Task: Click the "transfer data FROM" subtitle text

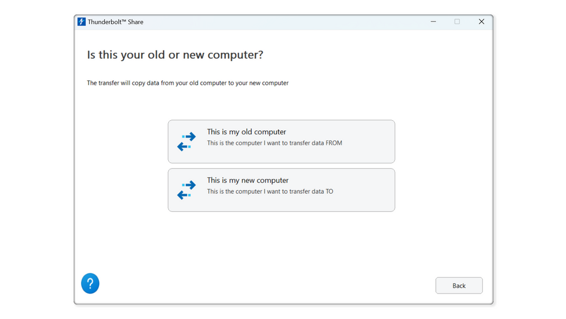Action: click(x=275, y=143)
